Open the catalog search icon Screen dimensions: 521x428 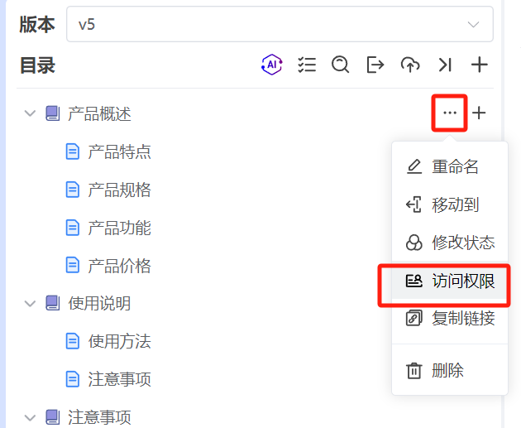(341, 65)
